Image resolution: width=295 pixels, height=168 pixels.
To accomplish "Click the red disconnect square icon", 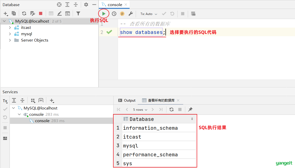I will pyautogui.click(x=41, y=13).
